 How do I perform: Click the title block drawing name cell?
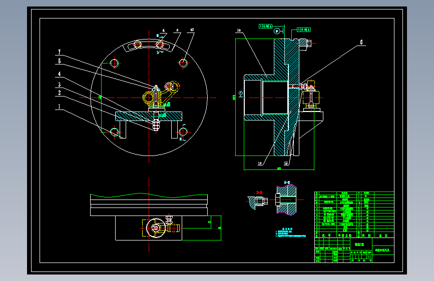coord(359,244)
